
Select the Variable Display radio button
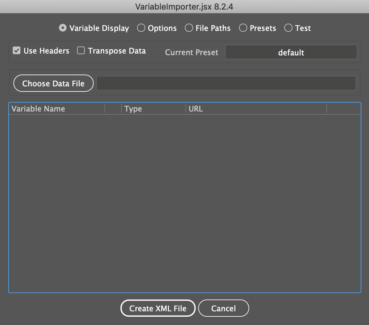[63, 28]
